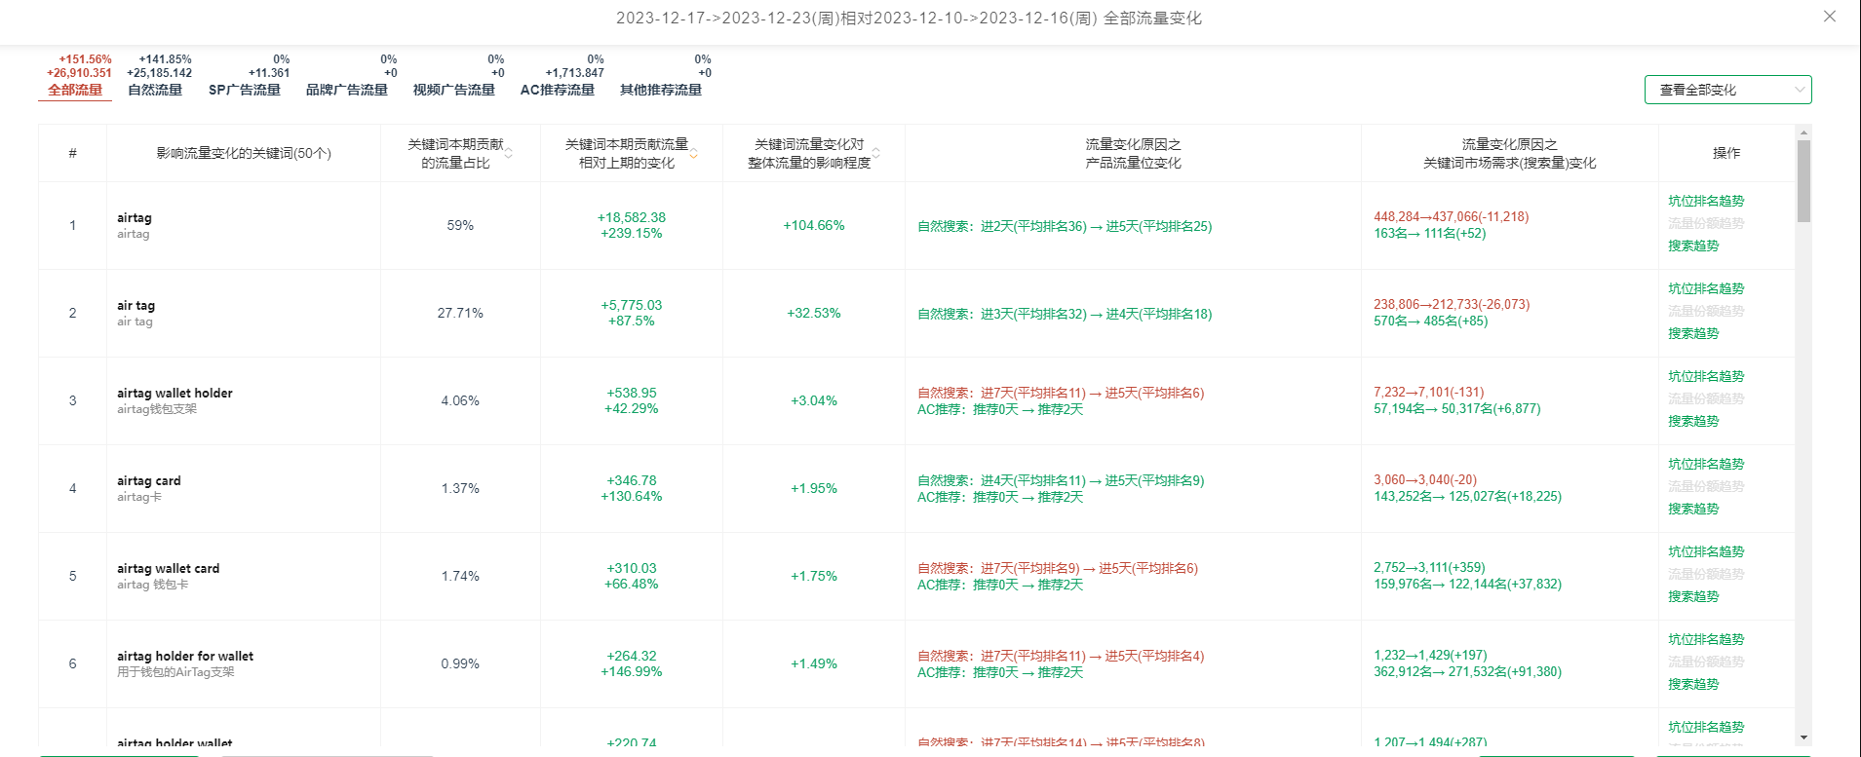This screenshot has height=757, width=1861.
Task: Click keyword 'airtag holder for wallet'
Action: click(185, 657)
